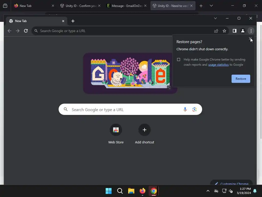Open Windows taskbar search
Image resolution: width=262 pixels, height=197 pixels.
pyautogui.click(x=120, y=191)
